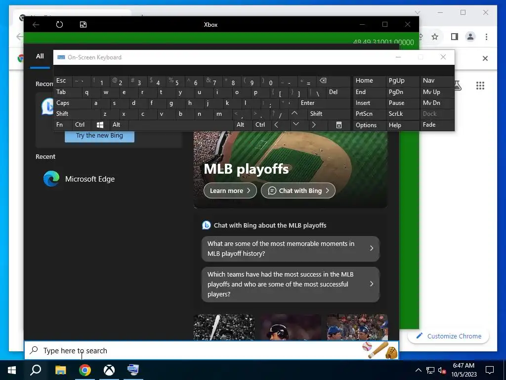
Task: Tap the up arrow key on keyboard
Action: click(295, 114)
